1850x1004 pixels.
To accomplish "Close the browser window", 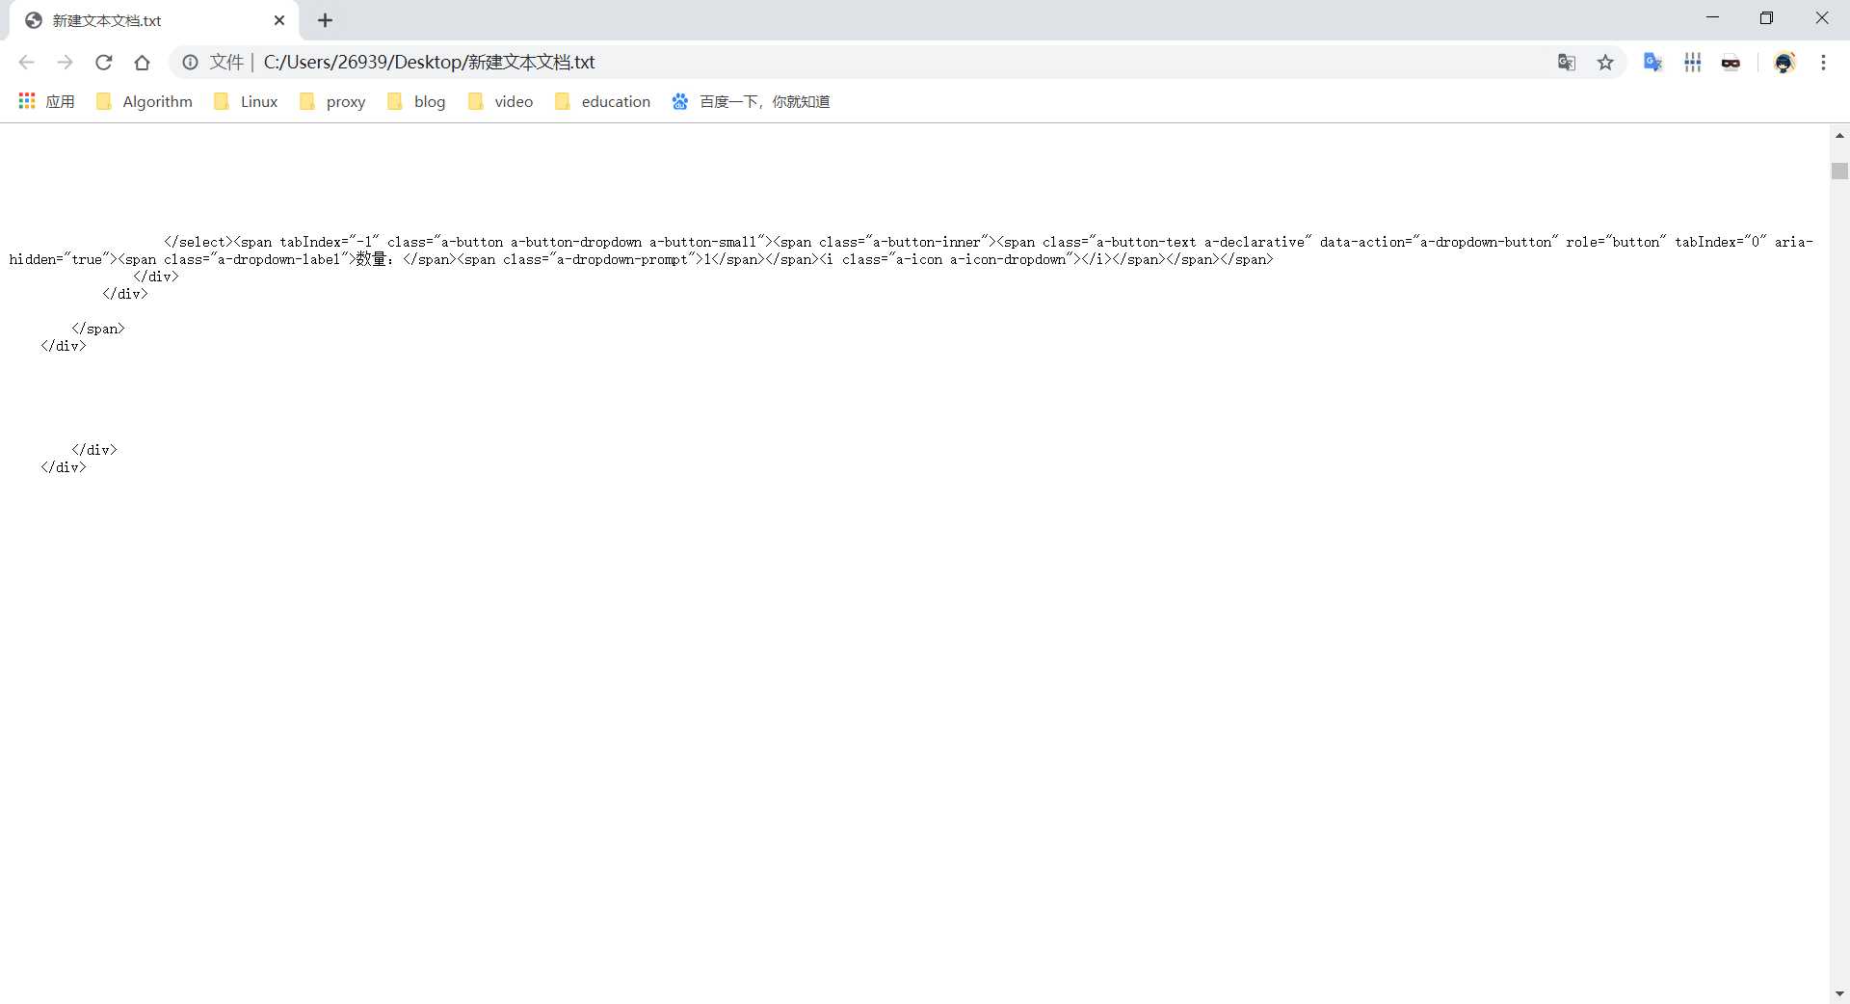I will (1821, 18).
